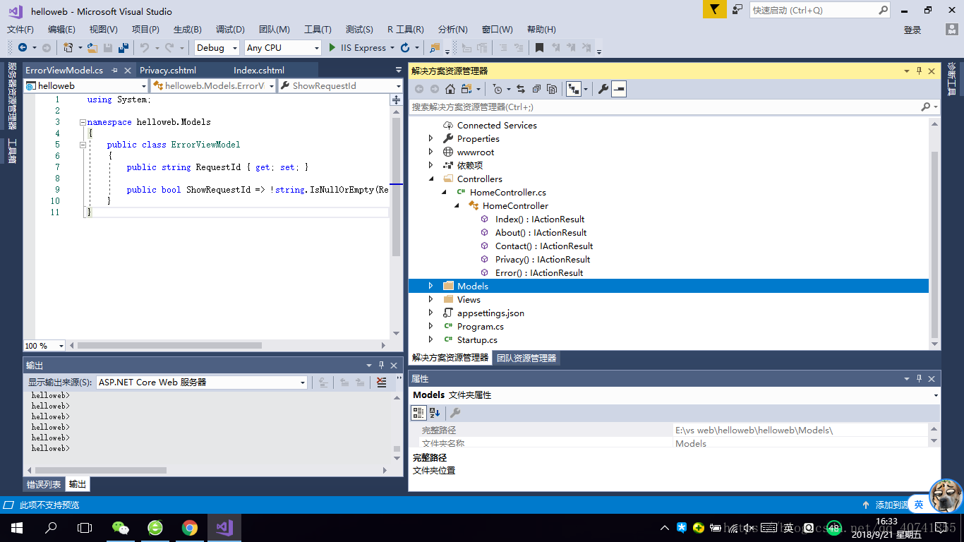964x542 pixels.
Task: Switch to the 团队资源管理器 tab
Action: [526, 358]
